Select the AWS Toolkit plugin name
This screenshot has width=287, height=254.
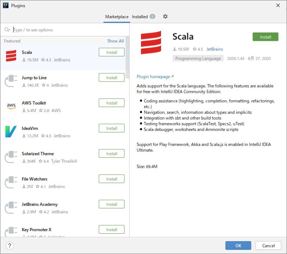[x=34, y=103]
